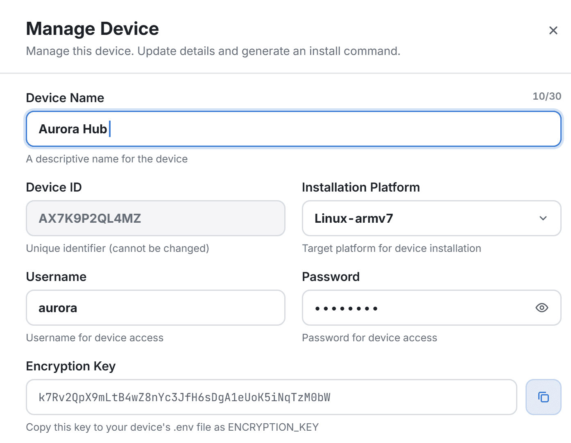Close the Manage Device dialog
Image resolution: width=571 pixels, height=443 pixels.
point(553,30)
